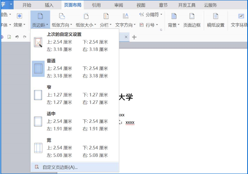Open the 页边距 margins icon menu
This screenshot has height=174, width=248.
(x=40, y=16)
